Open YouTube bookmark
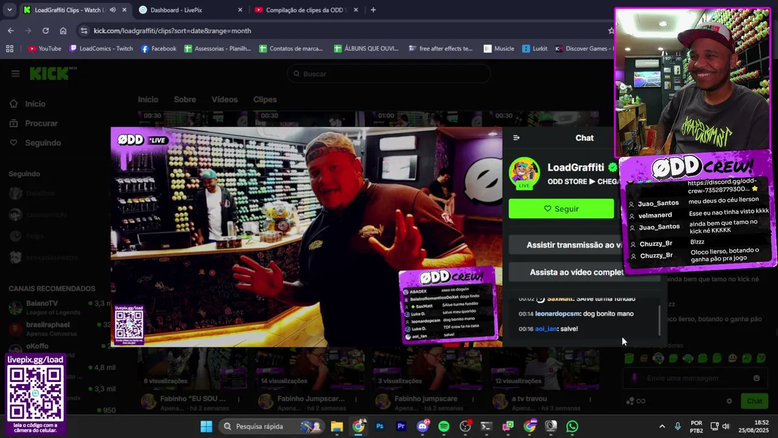 (x=45, y=49)
